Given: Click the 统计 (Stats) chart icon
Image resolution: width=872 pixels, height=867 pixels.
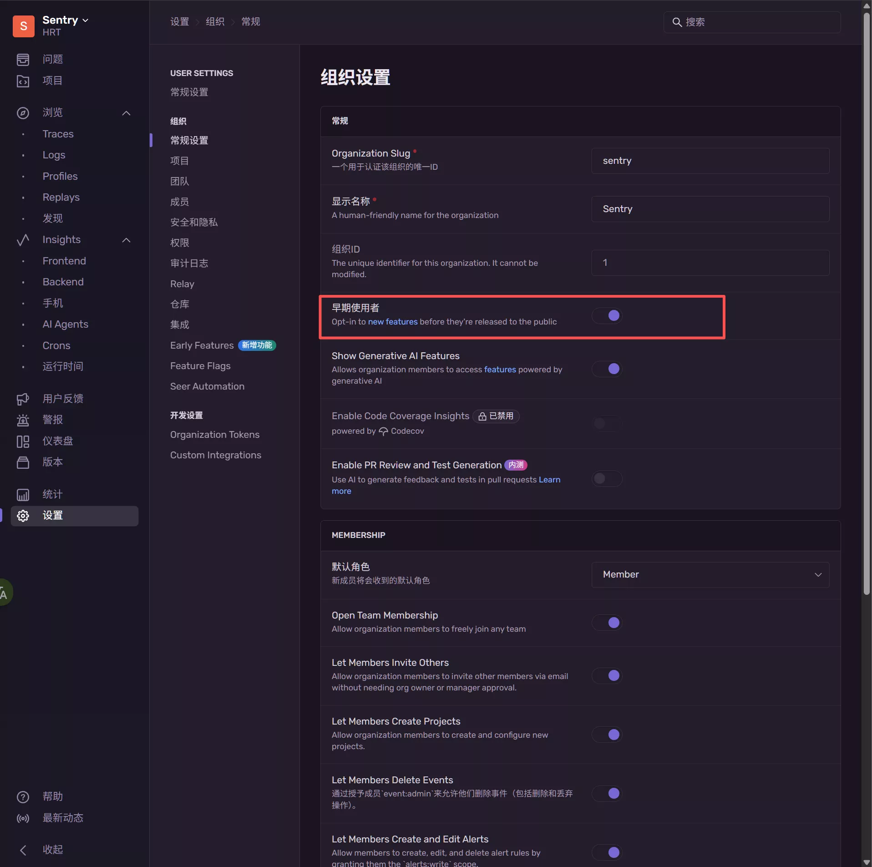Looking at the screenshot, I should click(x=23, y=495).
